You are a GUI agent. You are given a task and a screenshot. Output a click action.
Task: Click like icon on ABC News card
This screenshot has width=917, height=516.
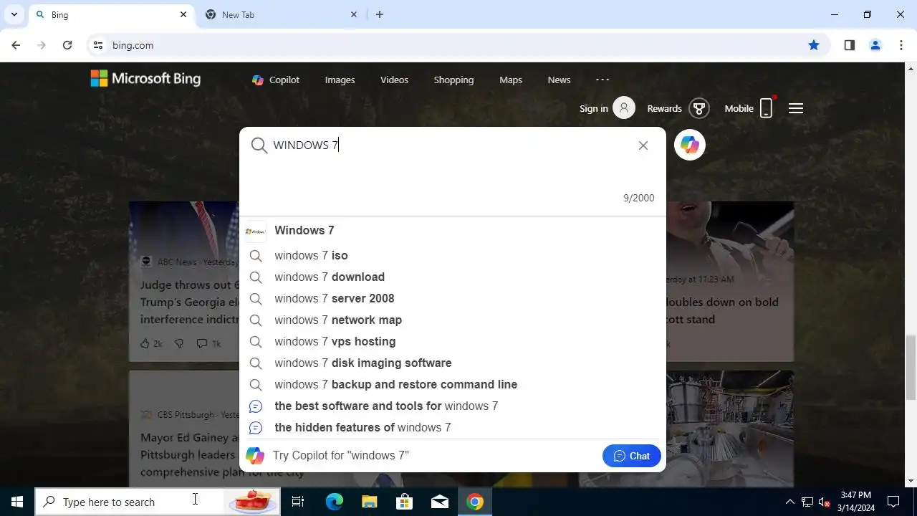(x=145, y=344)
